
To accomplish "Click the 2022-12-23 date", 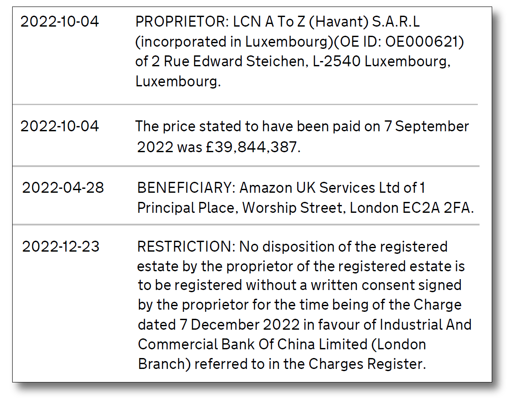I will coord(61,247).
